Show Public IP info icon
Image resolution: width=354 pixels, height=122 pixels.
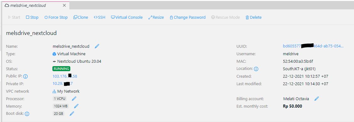click(25, 76)
